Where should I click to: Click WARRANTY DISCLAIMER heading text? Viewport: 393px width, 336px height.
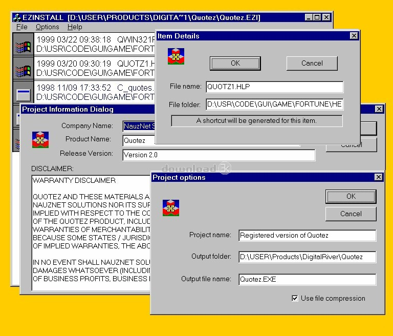pos(74,180)
